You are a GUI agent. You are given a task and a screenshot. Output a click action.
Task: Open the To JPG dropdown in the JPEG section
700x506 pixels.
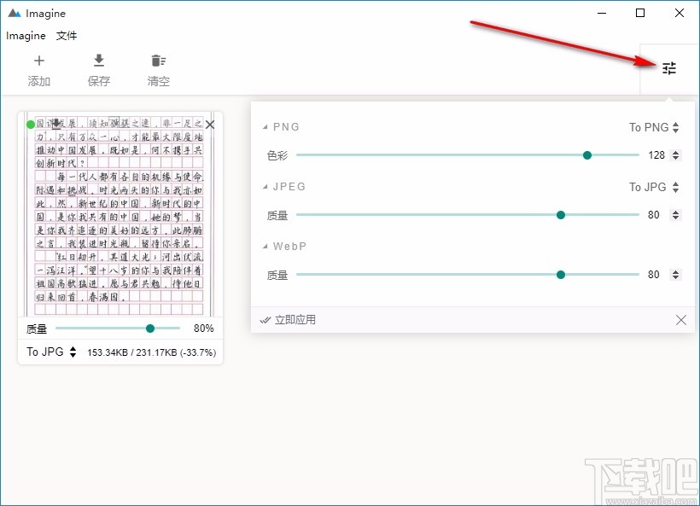pos(651,187)
